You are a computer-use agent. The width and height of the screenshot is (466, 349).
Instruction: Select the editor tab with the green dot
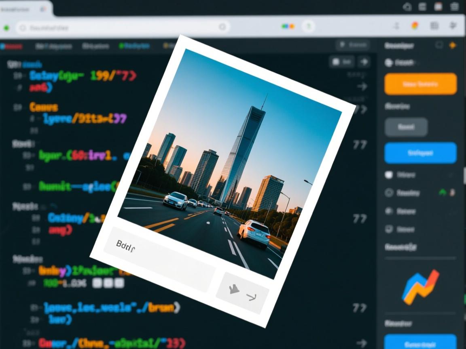(x=134, y=46)
